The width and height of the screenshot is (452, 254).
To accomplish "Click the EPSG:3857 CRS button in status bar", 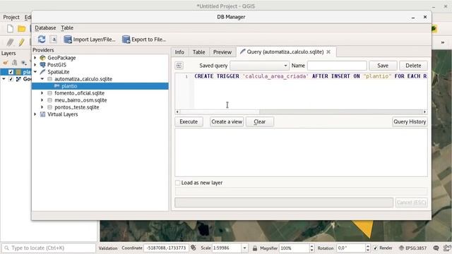I will click(x=412, y=248).
